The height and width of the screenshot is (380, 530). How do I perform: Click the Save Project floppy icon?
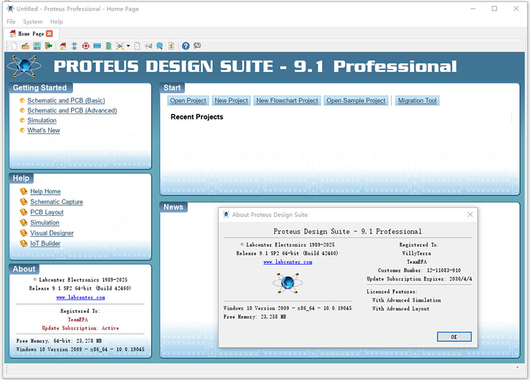(x=37, y=46)
